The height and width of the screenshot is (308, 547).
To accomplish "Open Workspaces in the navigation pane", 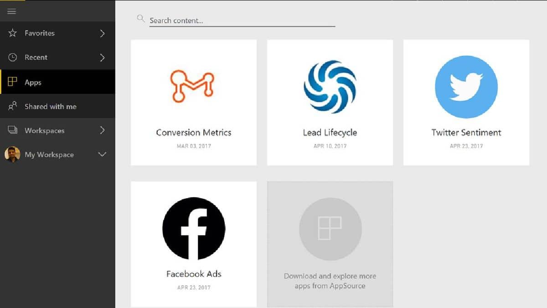I will point(57,131).
